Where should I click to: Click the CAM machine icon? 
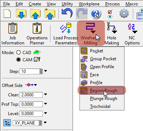[37, 60]
